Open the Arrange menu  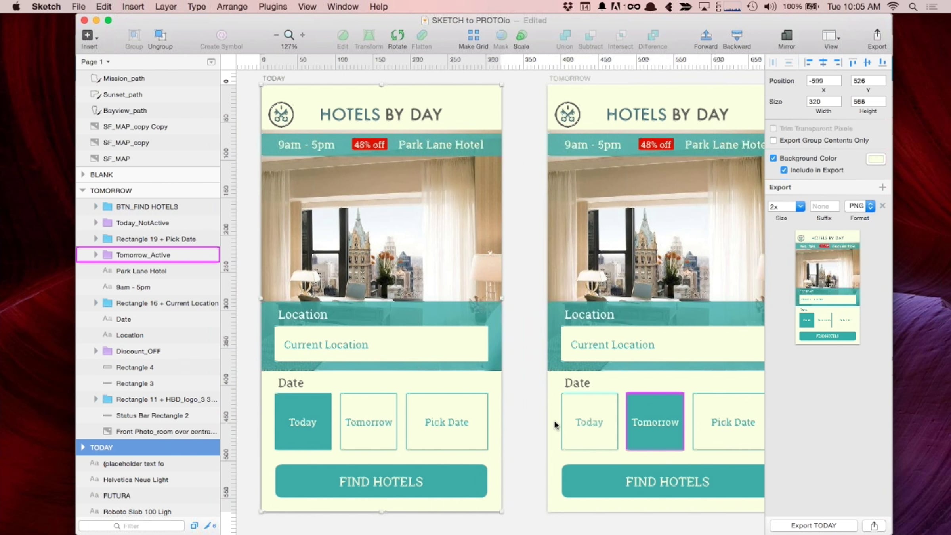pyautogui.click(x=232, y=6)
